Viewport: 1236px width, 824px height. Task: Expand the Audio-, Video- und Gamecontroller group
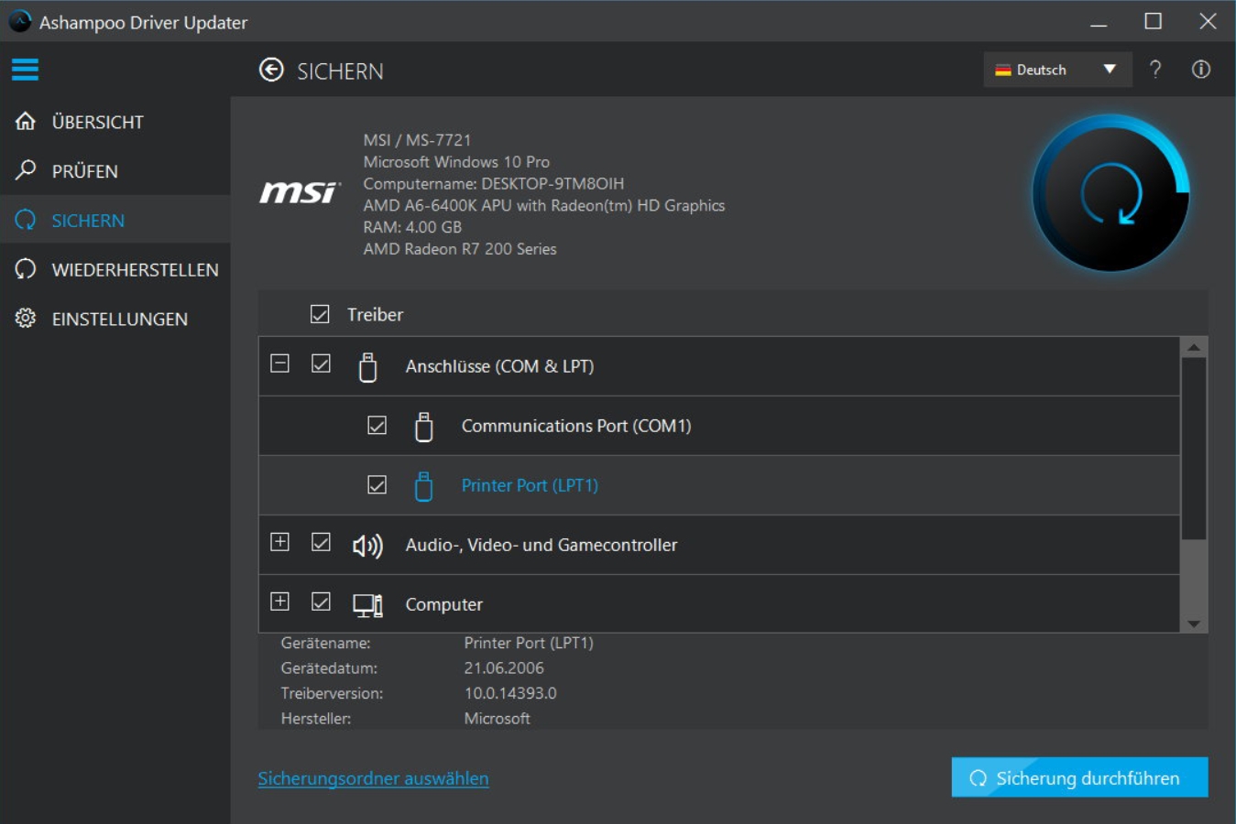[x=280, y=542]
